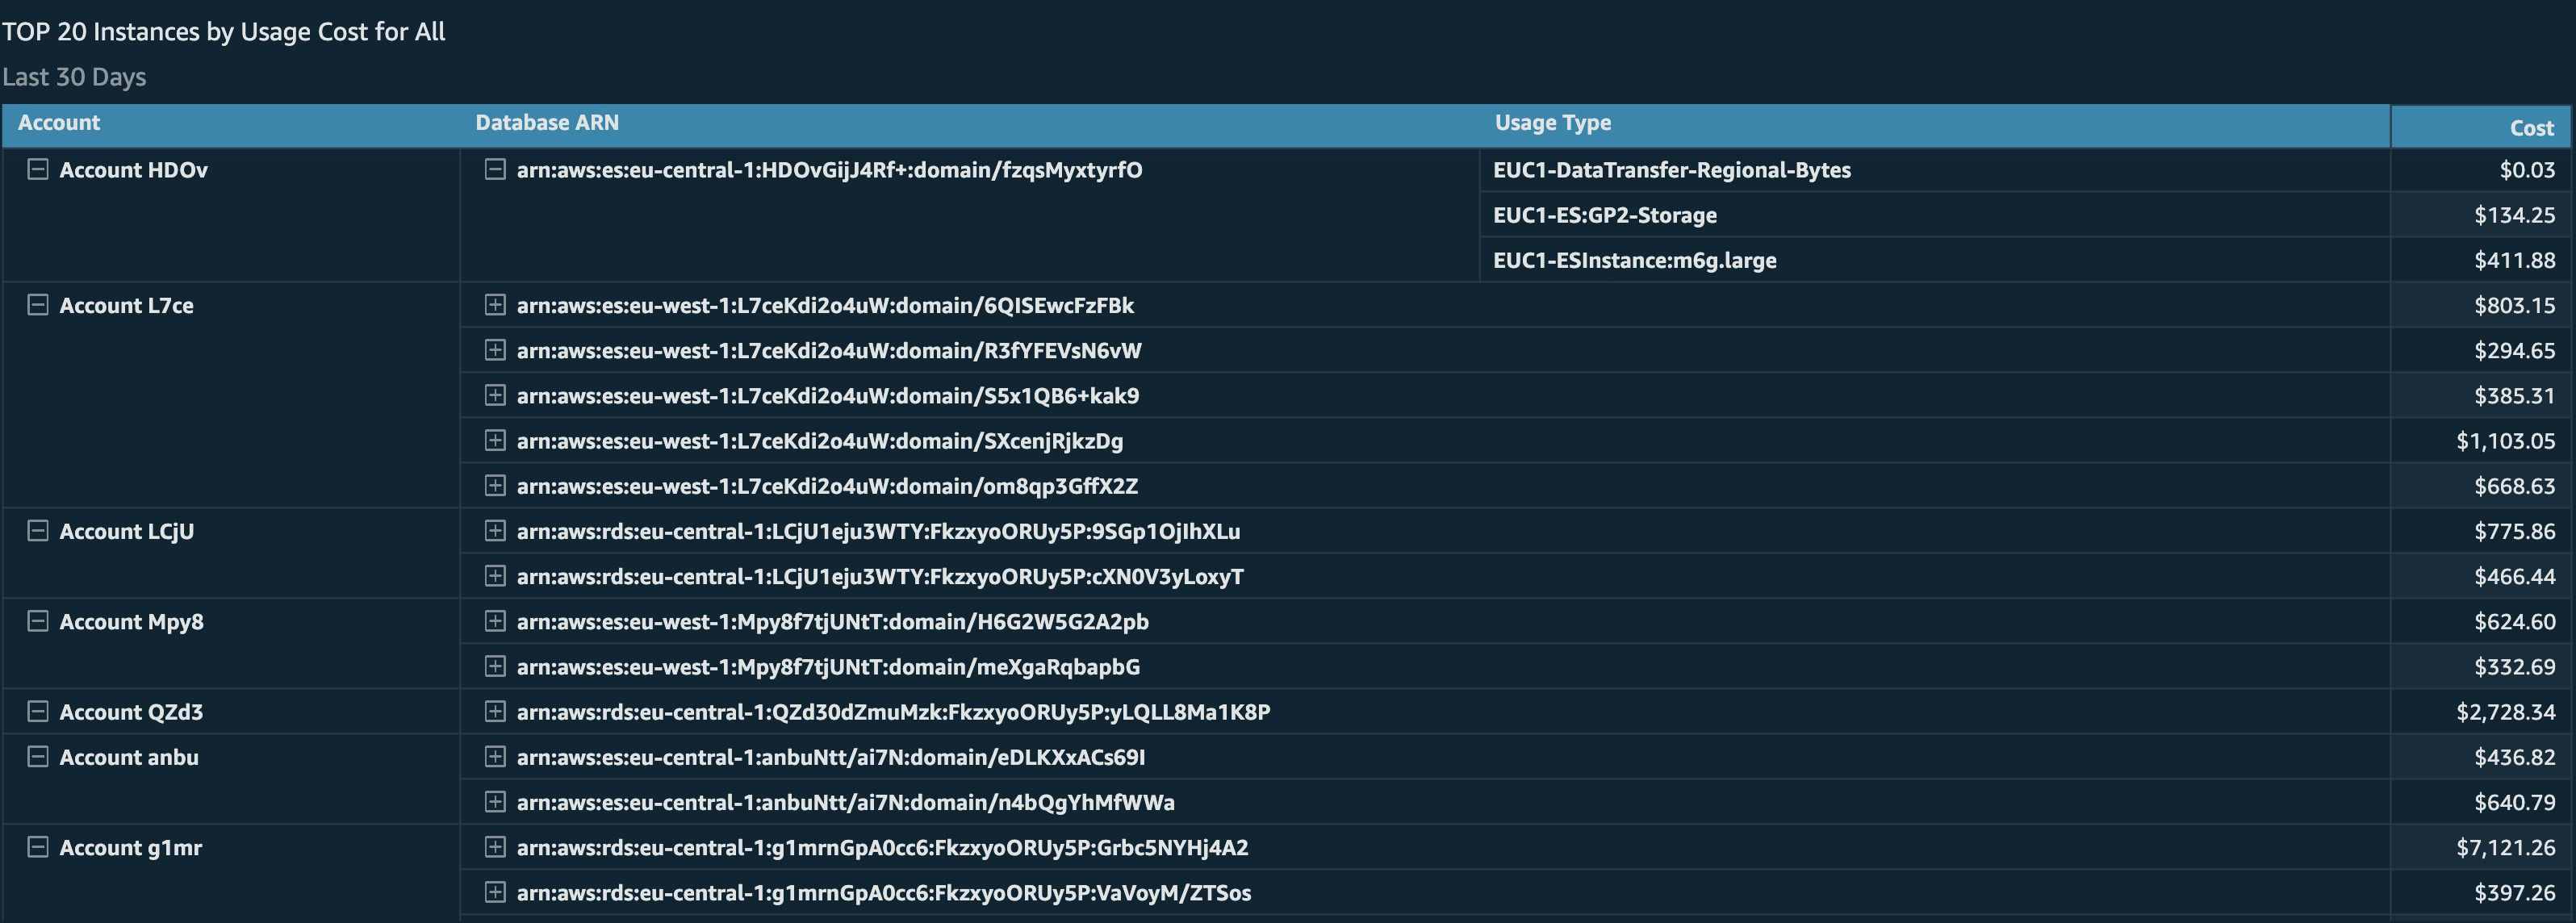Expand the SXcenjRjkzDg domain ARN row
Image resolution: width=2576 pixels, height=923 pixels.
click(x=494, y=440)
